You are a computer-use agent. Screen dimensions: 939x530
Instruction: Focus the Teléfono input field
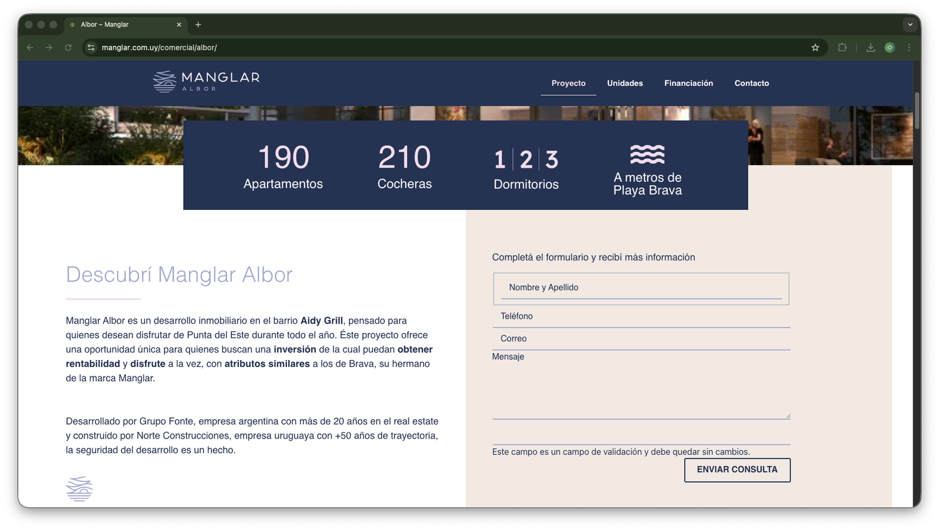coord(641,317)
